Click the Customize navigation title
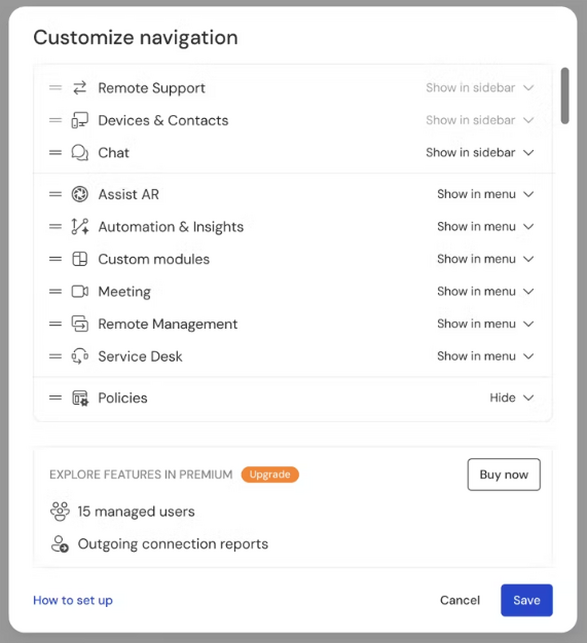The image size is (587, 643). point(135,38)
